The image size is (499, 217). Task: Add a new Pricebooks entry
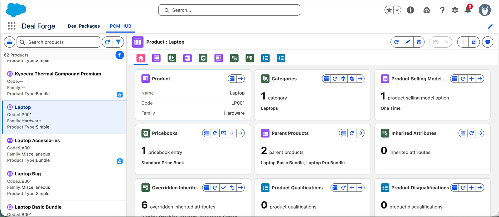[x=232, y=133]
